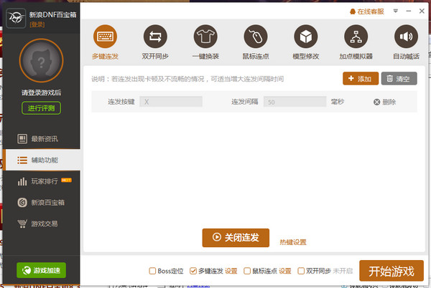Toggle the 鼠标连点 checkbox

[x=247, y=271]
